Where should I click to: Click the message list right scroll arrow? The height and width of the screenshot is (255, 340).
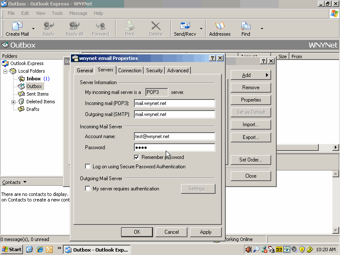tap(335, 147)
